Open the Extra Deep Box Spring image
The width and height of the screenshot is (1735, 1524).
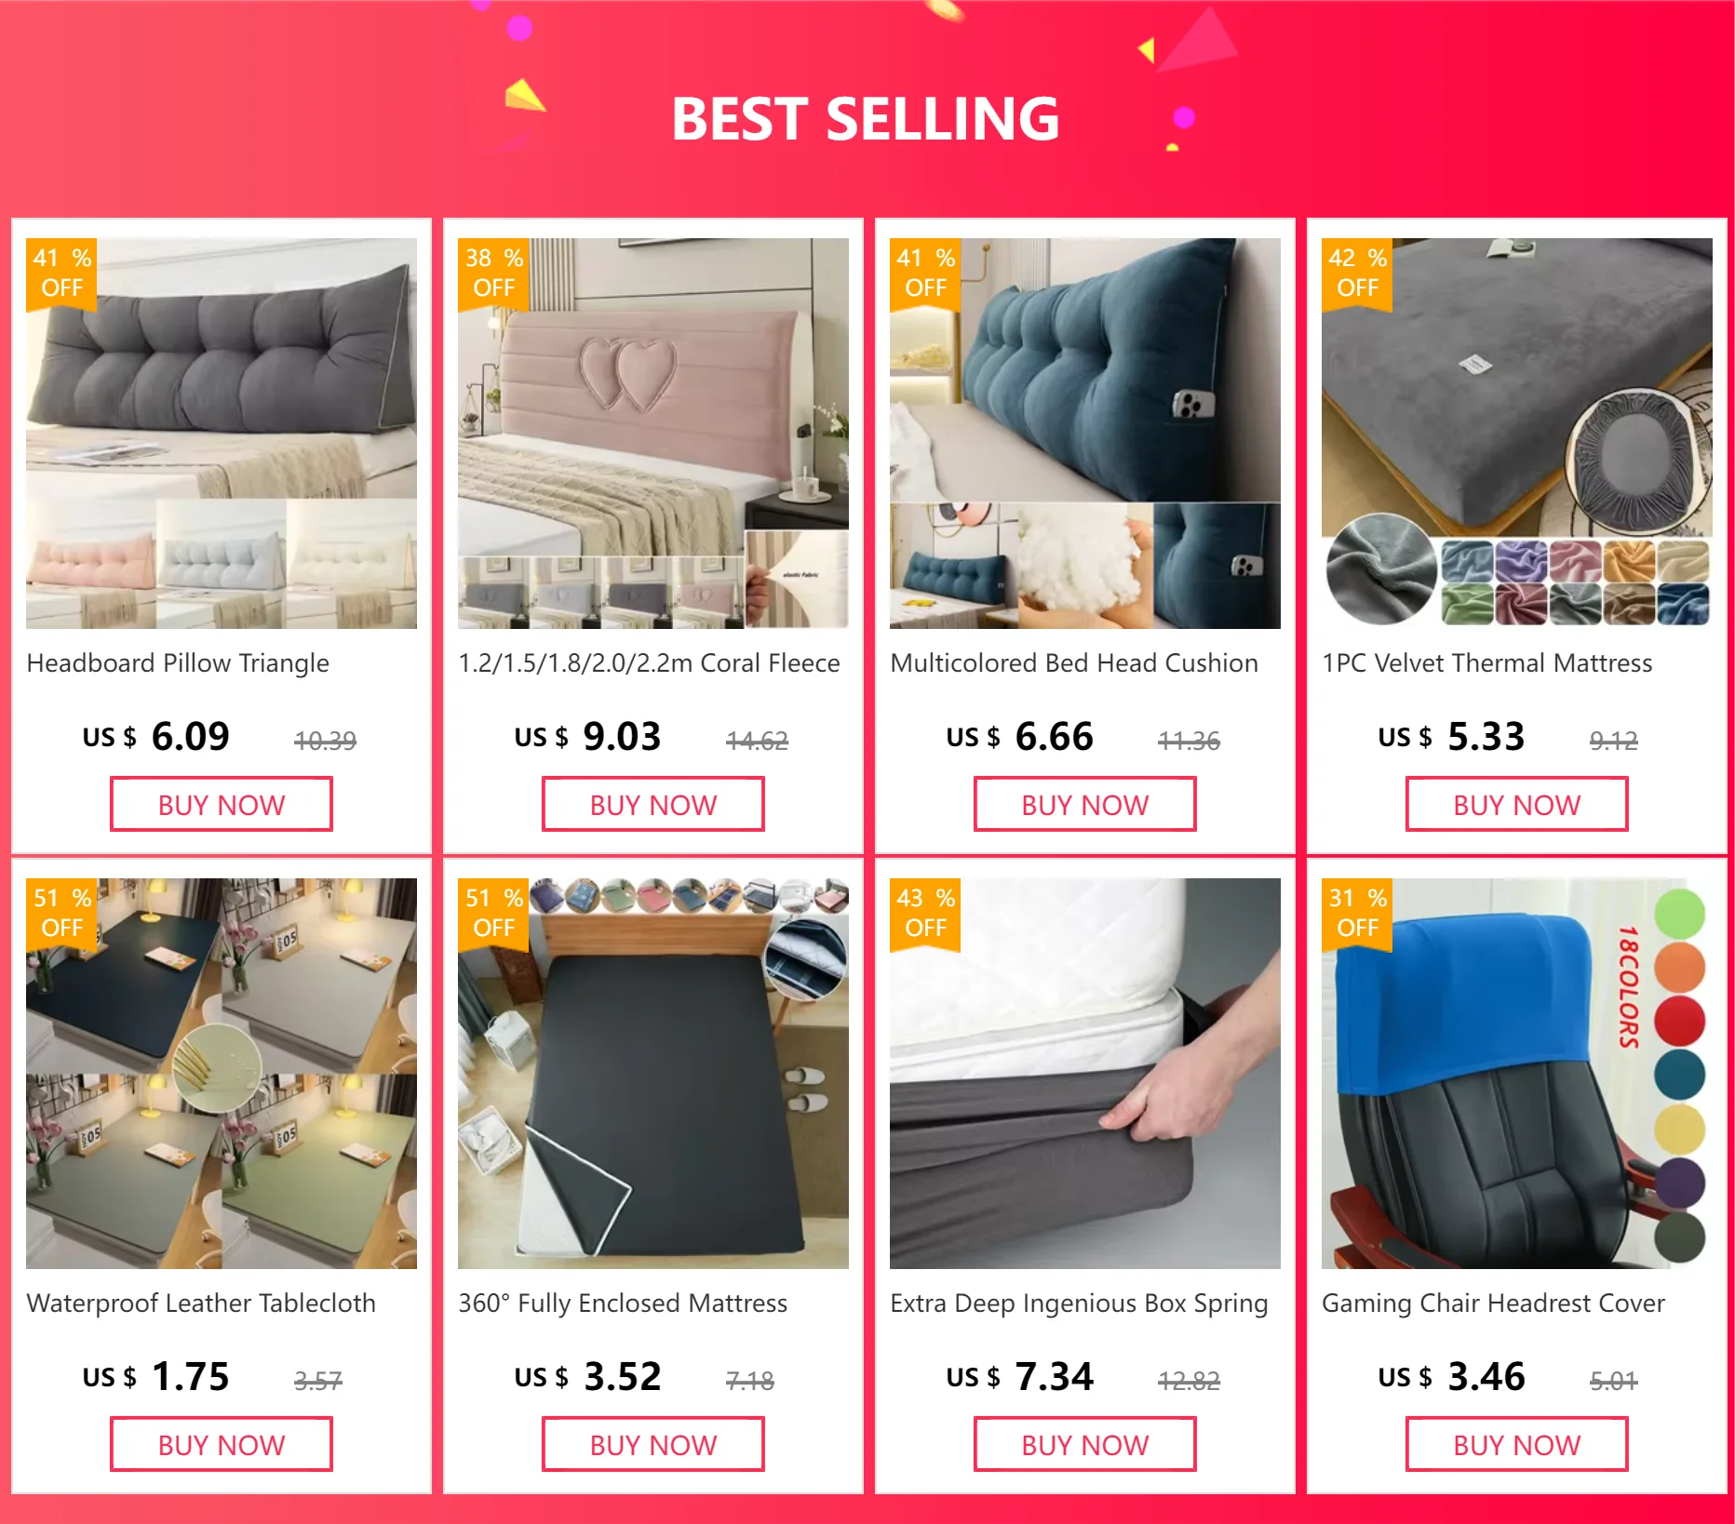[1085, 1074]
